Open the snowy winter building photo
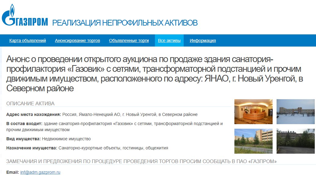This screenshot has width=316, height=178. pyautogui.click(x=296, y=112)
